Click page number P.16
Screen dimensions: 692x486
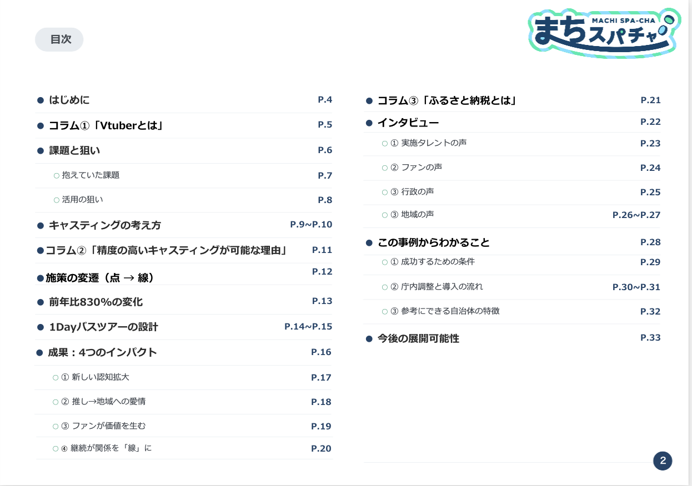pyautogui.click(x=321, y=352)
